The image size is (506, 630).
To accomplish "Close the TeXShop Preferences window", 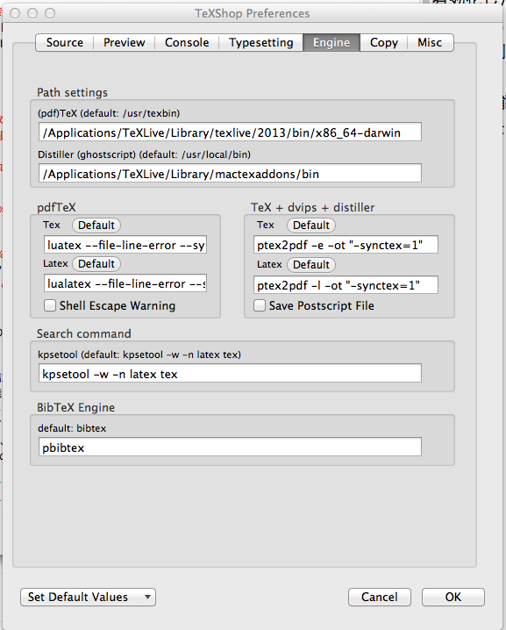I will pyautogui.click(x=15, y=13).
